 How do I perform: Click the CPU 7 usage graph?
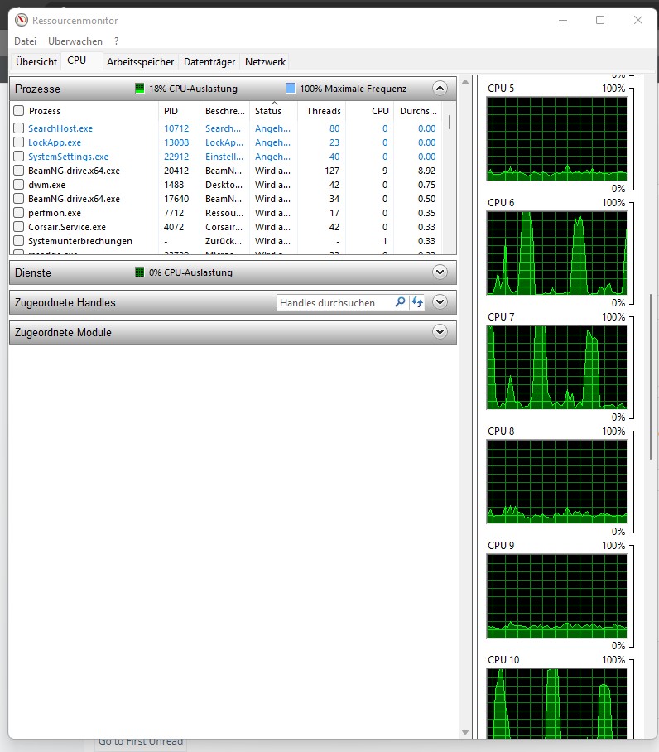(556, 368)
